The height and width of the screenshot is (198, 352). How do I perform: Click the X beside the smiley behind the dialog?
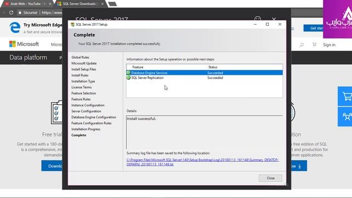(274, 19)
